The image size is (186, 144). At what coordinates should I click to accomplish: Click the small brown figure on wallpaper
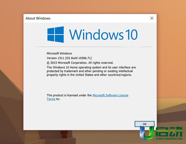tap(64, 134)
